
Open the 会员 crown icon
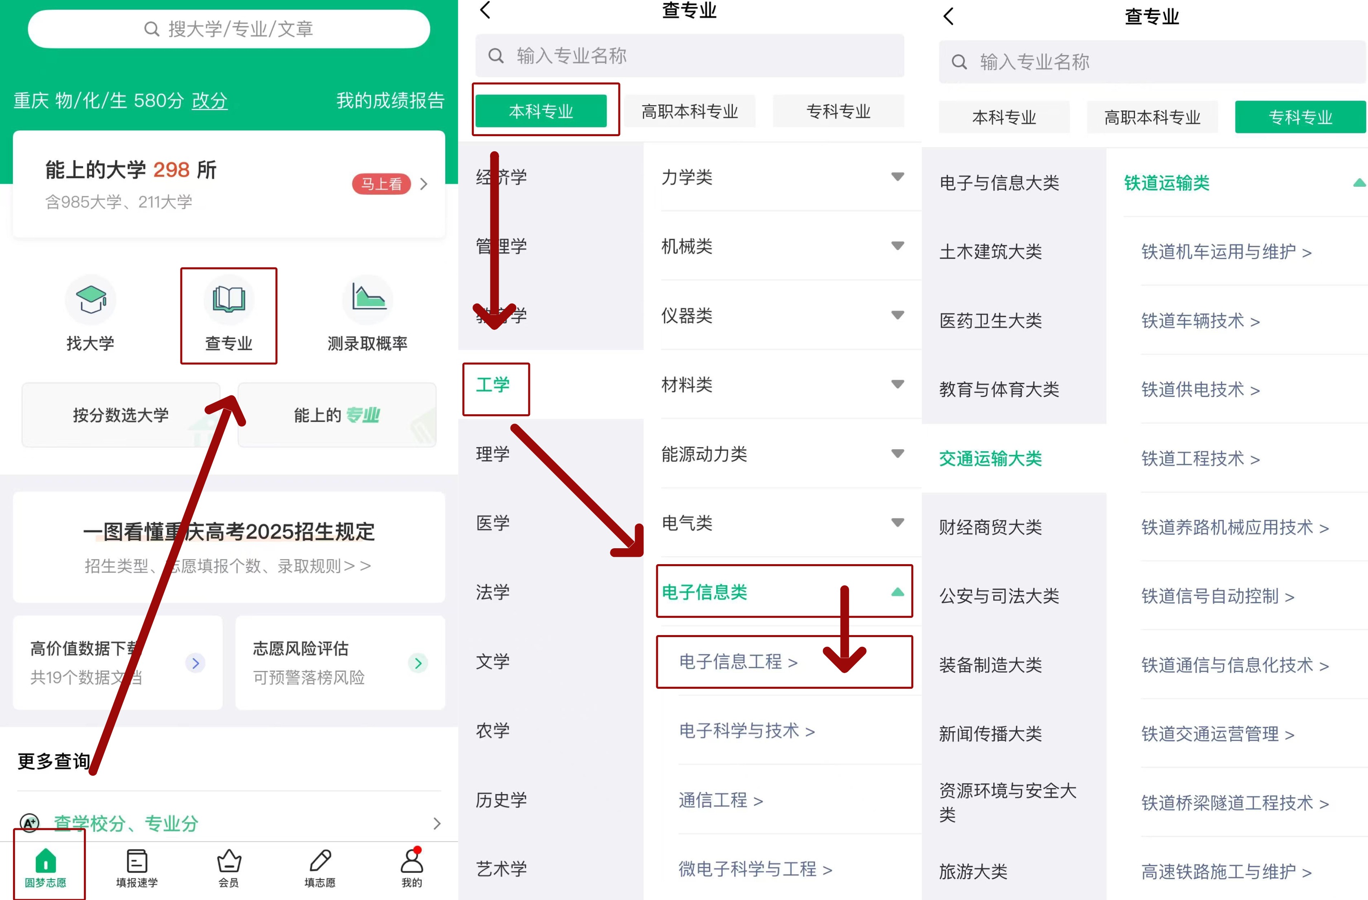[x=229, y=861]
